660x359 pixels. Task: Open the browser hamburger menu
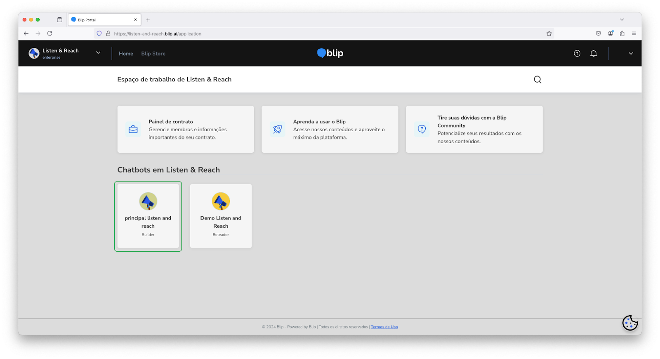point(634,33)
